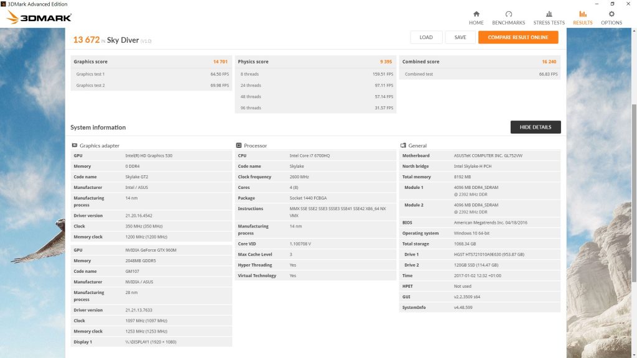Click the scrollbar down arrow
Image resolution: width=637 pixels, height=358 pixels.
(634, 355)
